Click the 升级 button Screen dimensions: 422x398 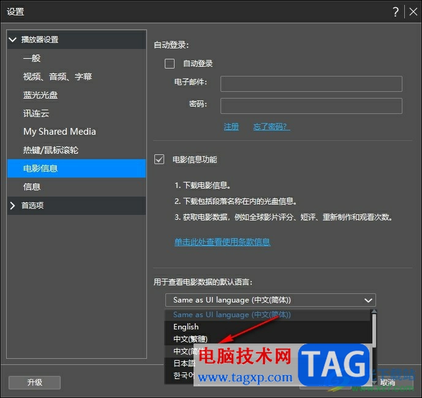tap(34, 383)
